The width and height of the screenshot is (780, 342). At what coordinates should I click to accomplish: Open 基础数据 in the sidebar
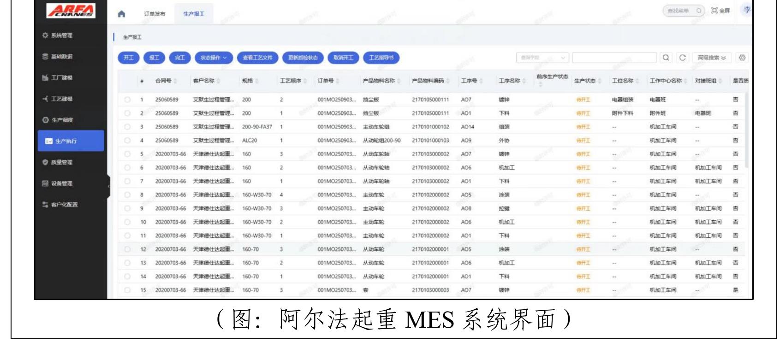(62, 57)
